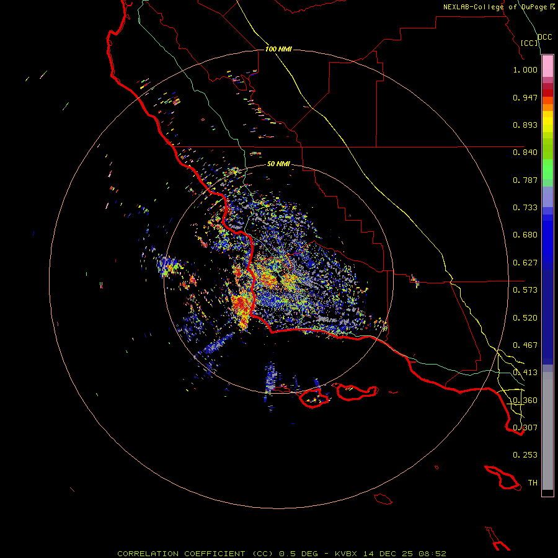Click the Santa Rosa Island outline
The height and width of the screenshot is (558, 558).
[x=314, y=399]
